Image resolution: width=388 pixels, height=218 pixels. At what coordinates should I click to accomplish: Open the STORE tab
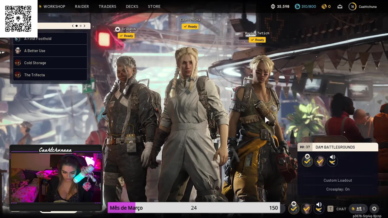click(154, 6)
